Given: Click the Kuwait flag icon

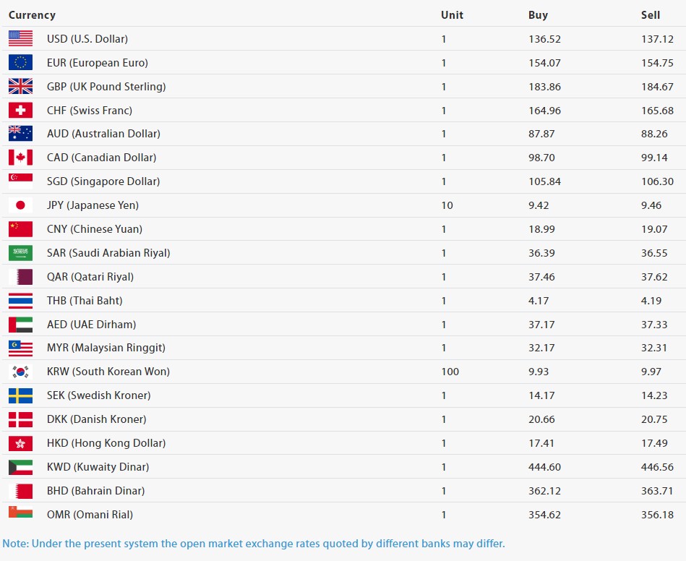Looking at the screenshot, I should tap(20, 467).
